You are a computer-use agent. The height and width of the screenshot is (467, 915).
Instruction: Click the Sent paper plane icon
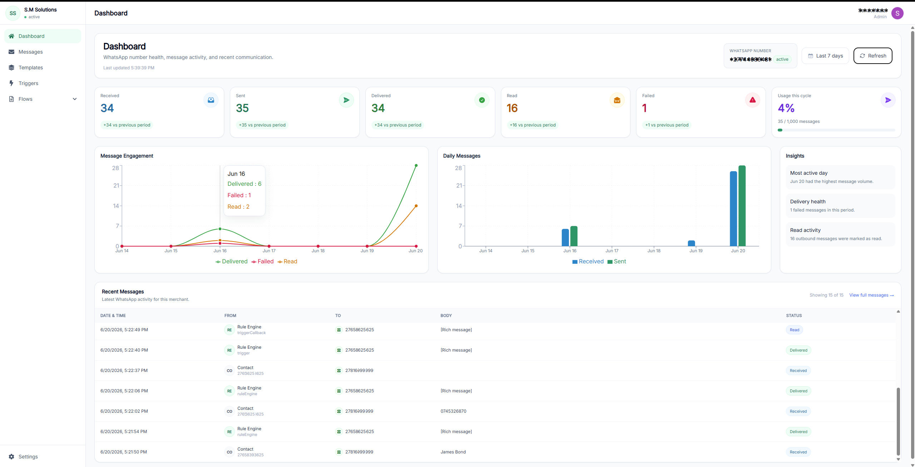(346, 100)
